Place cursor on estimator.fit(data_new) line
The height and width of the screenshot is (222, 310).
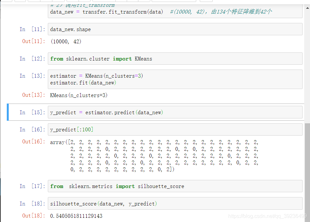(83, 83)
